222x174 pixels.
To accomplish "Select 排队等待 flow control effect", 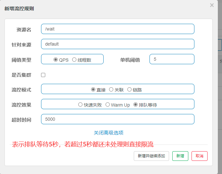I will 136,105.
